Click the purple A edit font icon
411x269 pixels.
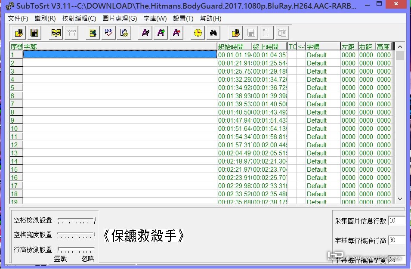click(x=145, y=33)
